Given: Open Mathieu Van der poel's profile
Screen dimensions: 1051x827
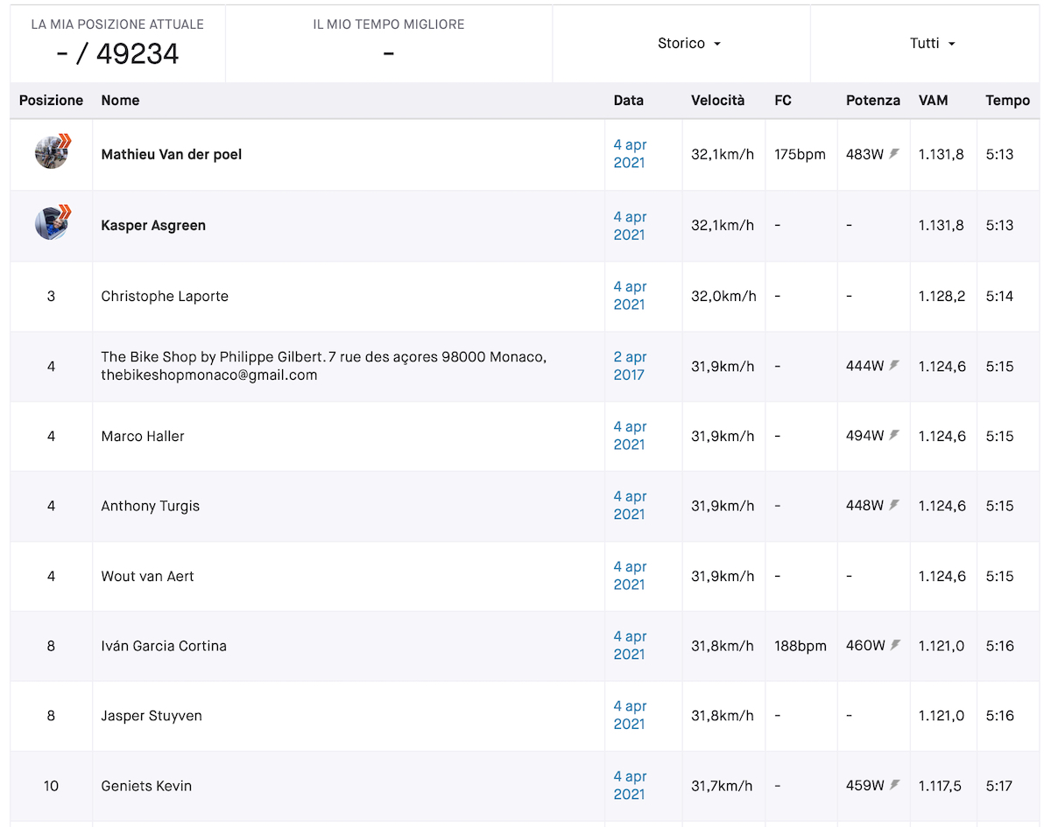Looking at the screenshot, I should pyautogui.click(x=171, y=155).
